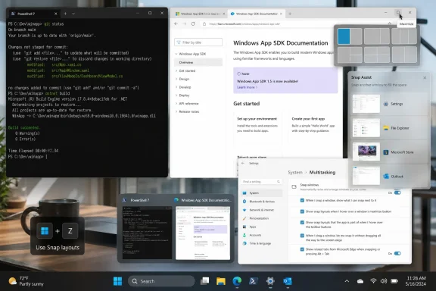Image resolution: width=436 pixels, height=291 pixels.
Task: Snap Microsoft Store from Snap Assist list
Action: point(388,152)
